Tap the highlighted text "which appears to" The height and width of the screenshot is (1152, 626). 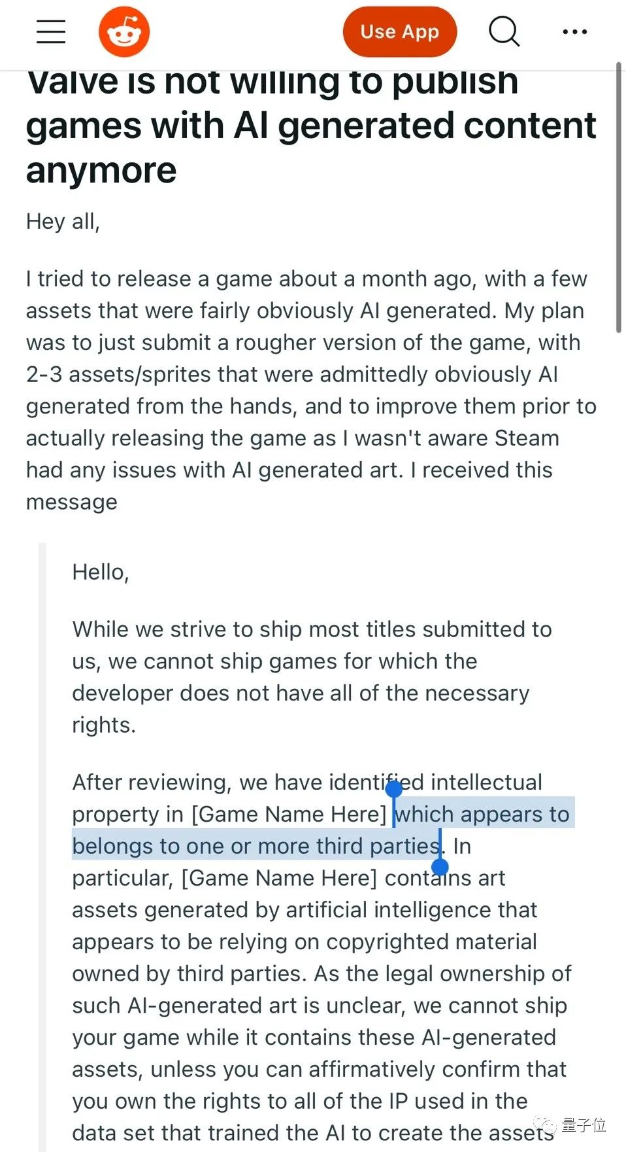[482, 814]
